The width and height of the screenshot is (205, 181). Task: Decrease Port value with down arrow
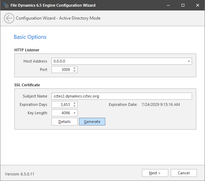(x=75, y=71)
